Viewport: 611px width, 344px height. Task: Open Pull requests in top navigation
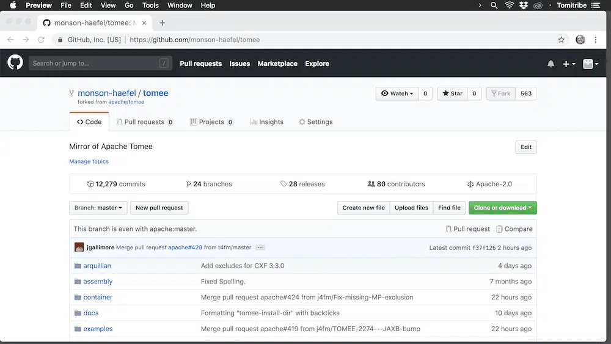click(200, 64)
